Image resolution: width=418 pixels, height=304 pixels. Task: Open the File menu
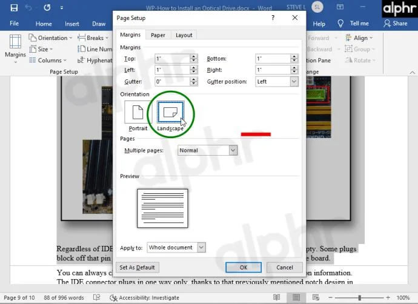click(14, 24)
